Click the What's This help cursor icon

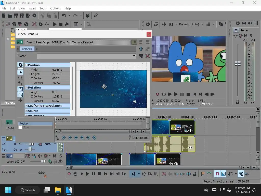(96, 16)
